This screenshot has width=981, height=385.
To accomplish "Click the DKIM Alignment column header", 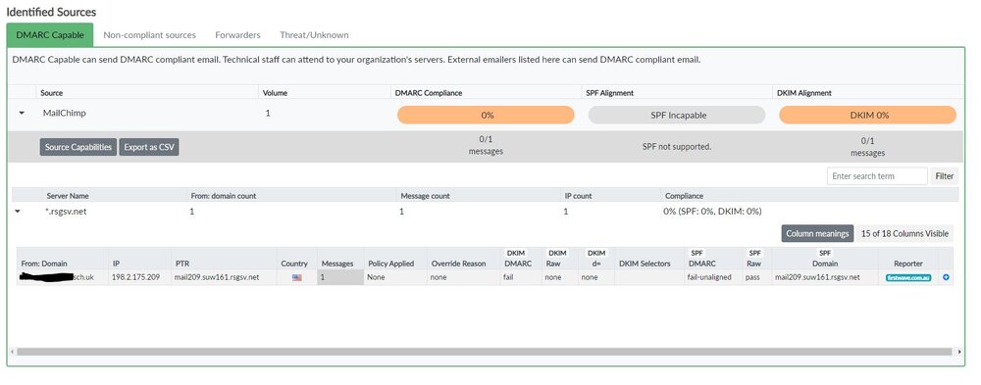I will pyautogui.click(x=804, y=92).
